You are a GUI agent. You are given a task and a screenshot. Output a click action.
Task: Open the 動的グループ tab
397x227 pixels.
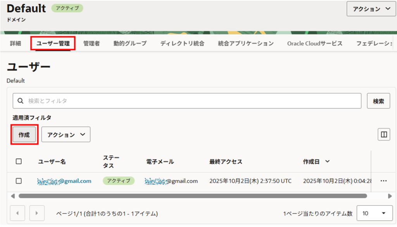coord(130,43)
